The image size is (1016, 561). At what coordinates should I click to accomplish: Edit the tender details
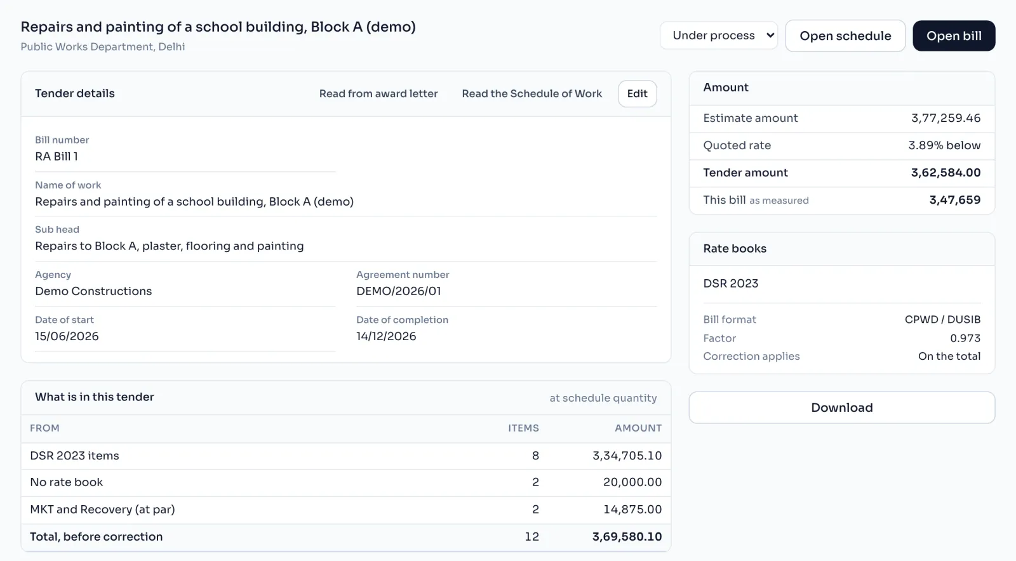[x=637, y=93]
